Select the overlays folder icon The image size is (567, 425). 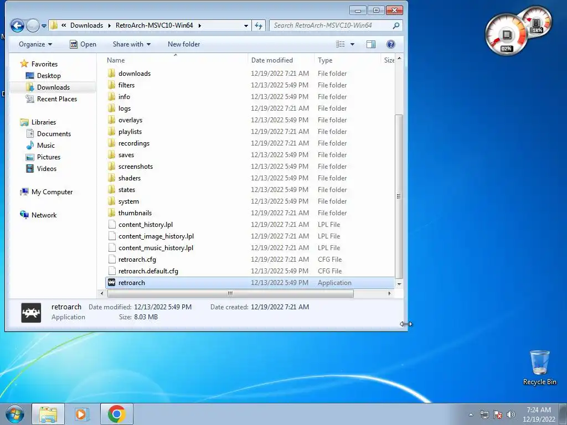pos(112,120)
